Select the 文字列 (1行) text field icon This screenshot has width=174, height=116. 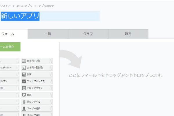[x=24, y=61]
